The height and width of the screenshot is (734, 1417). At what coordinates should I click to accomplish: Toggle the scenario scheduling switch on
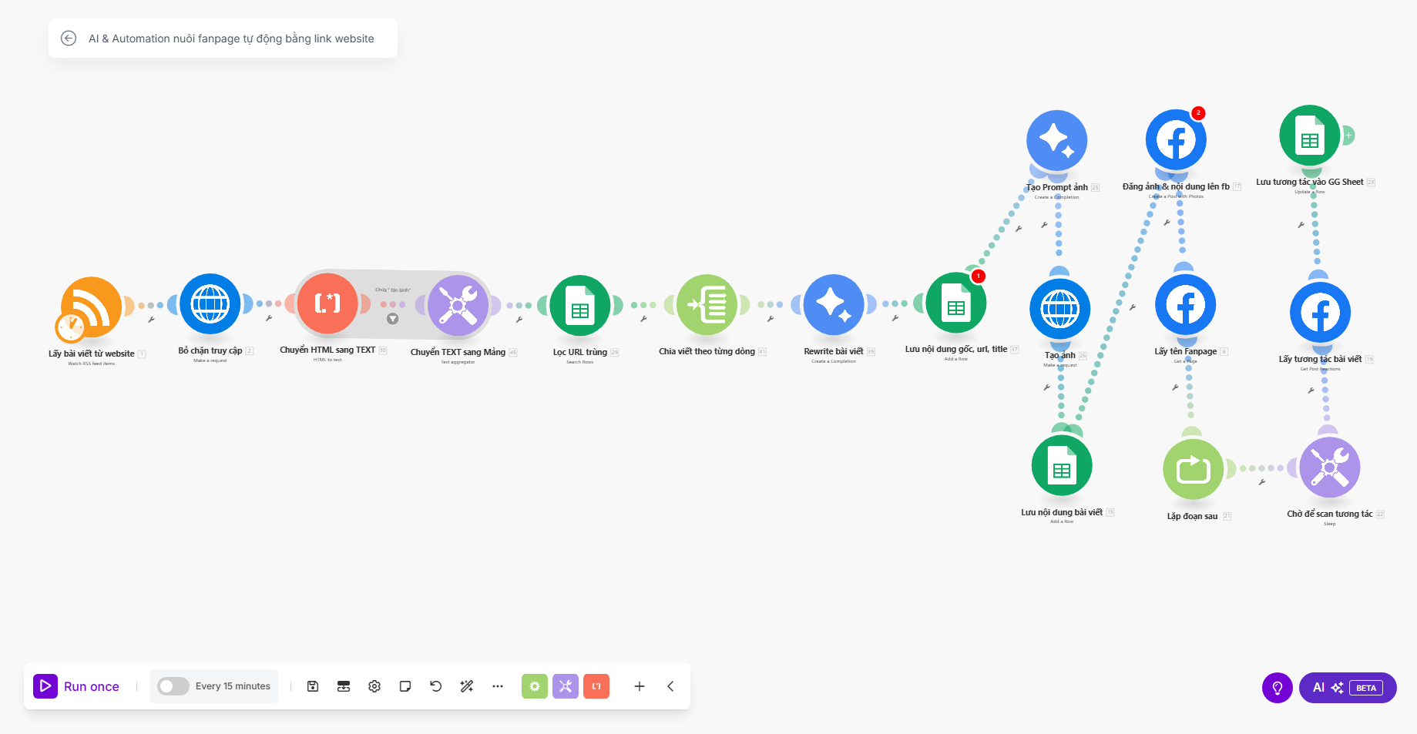pos(173,686)
